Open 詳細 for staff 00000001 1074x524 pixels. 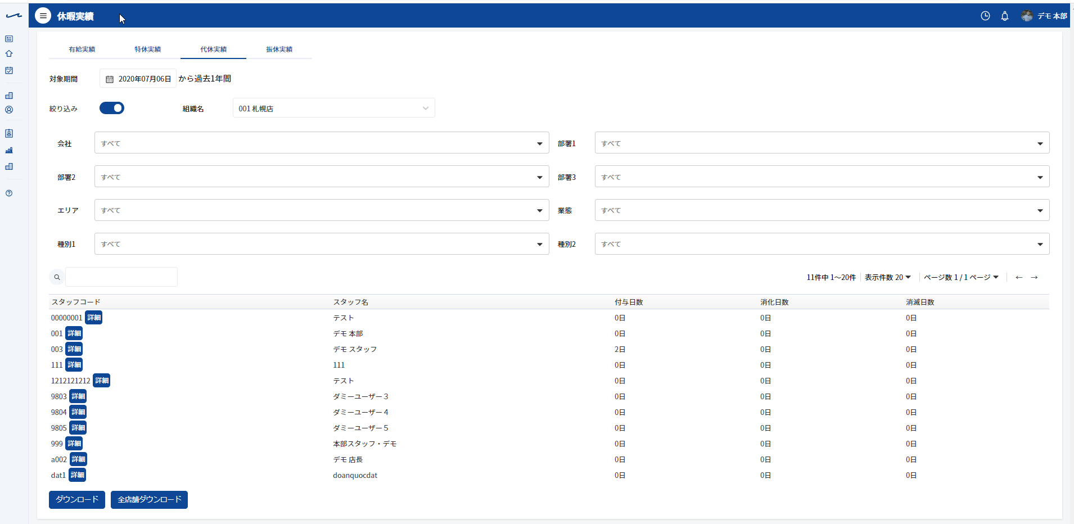click(94, 318)
